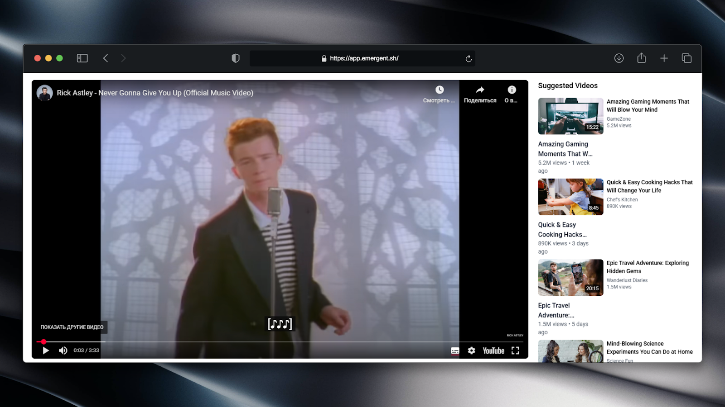Screen dimensions: 725x407
Task: Click title 'Quick & Easy Cooking Hacks That Will Change Your Life'
Action: [x=650, y=186]
